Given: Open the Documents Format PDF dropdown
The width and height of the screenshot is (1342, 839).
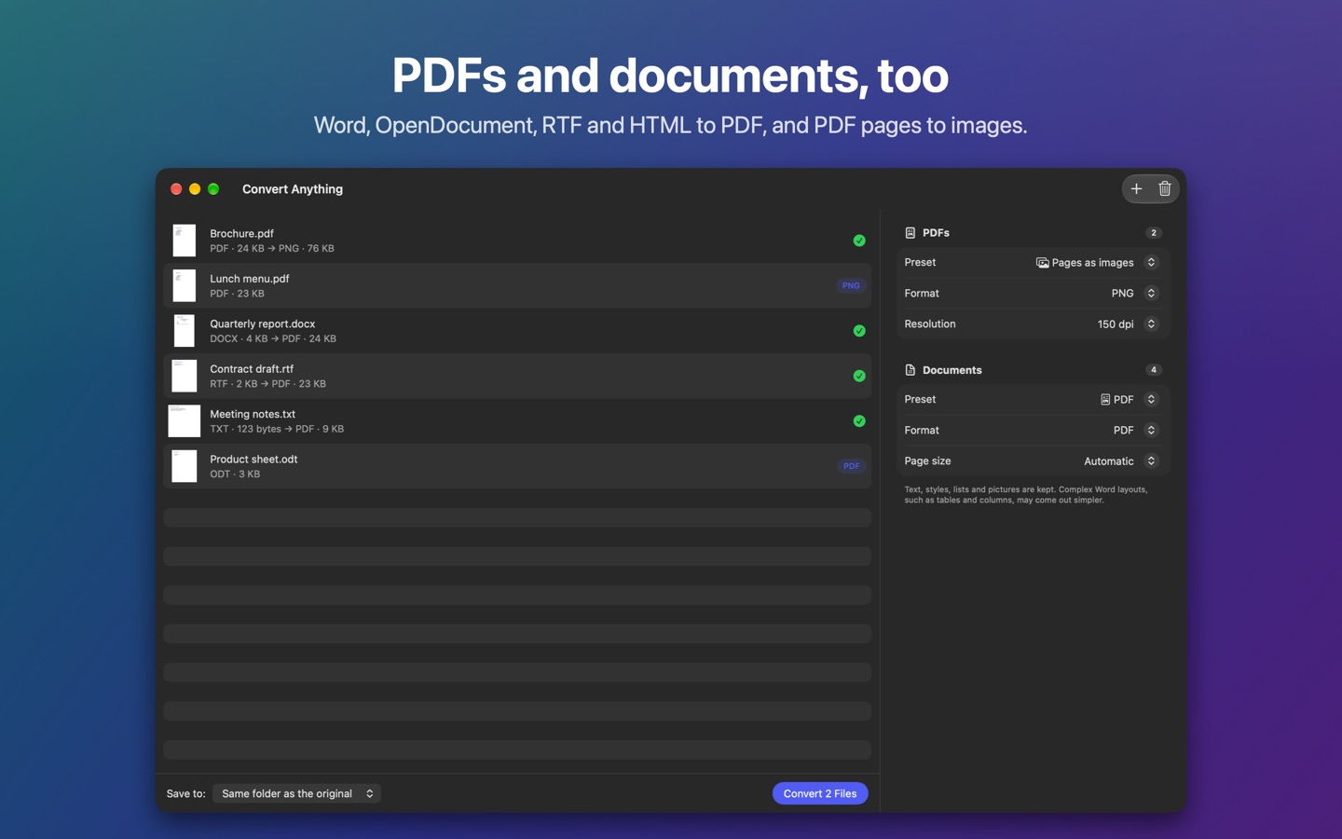Looking at the screenshot, I should click(1135, 431).
